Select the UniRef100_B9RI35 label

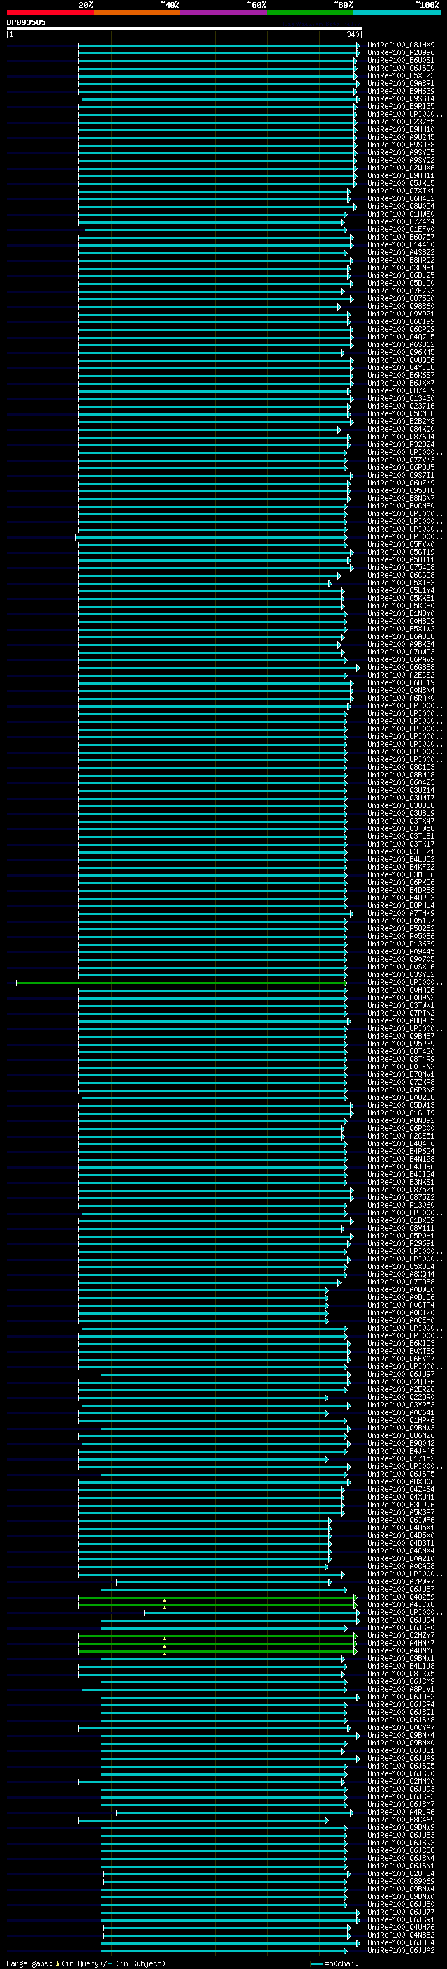(x=401, y=106)
